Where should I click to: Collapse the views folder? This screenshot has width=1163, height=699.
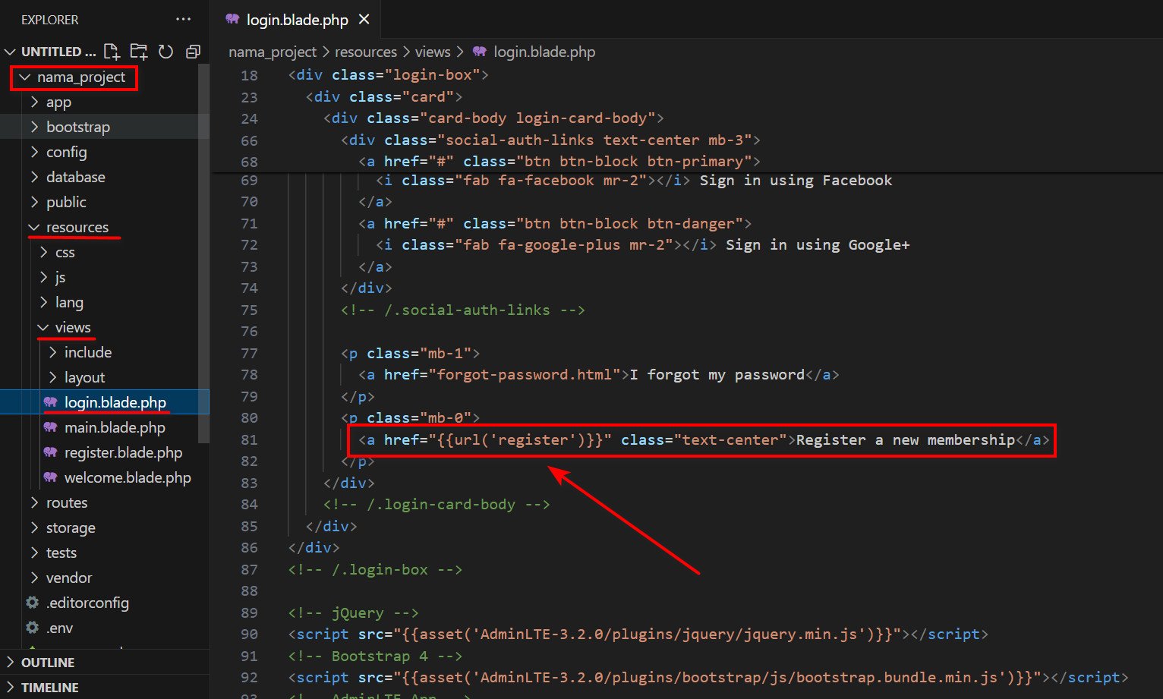pos(43,328)
